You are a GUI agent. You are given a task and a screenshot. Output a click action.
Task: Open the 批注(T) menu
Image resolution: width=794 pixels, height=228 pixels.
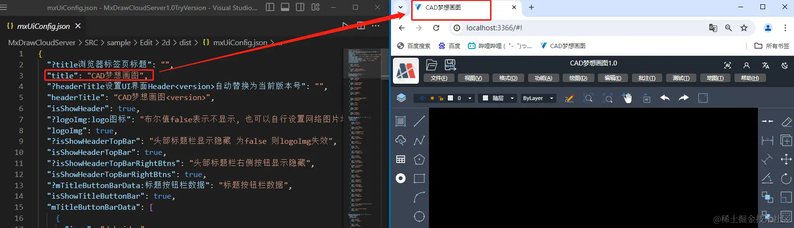tap(647, 78)
